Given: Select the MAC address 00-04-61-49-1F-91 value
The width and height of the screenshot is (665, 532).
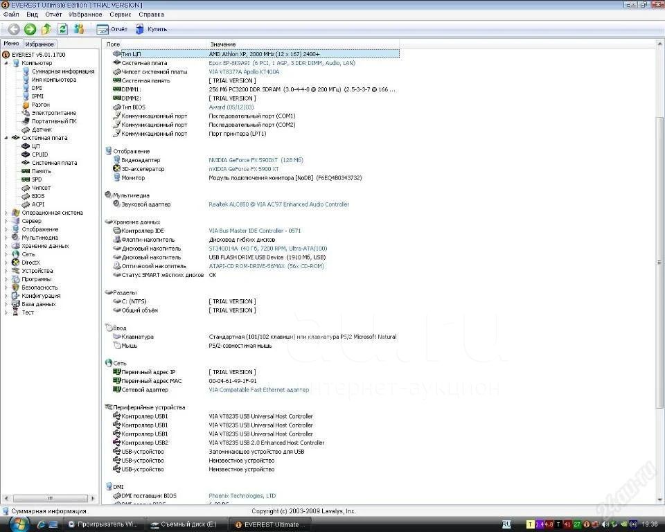Looking at the screenshot, I should 233,382.
